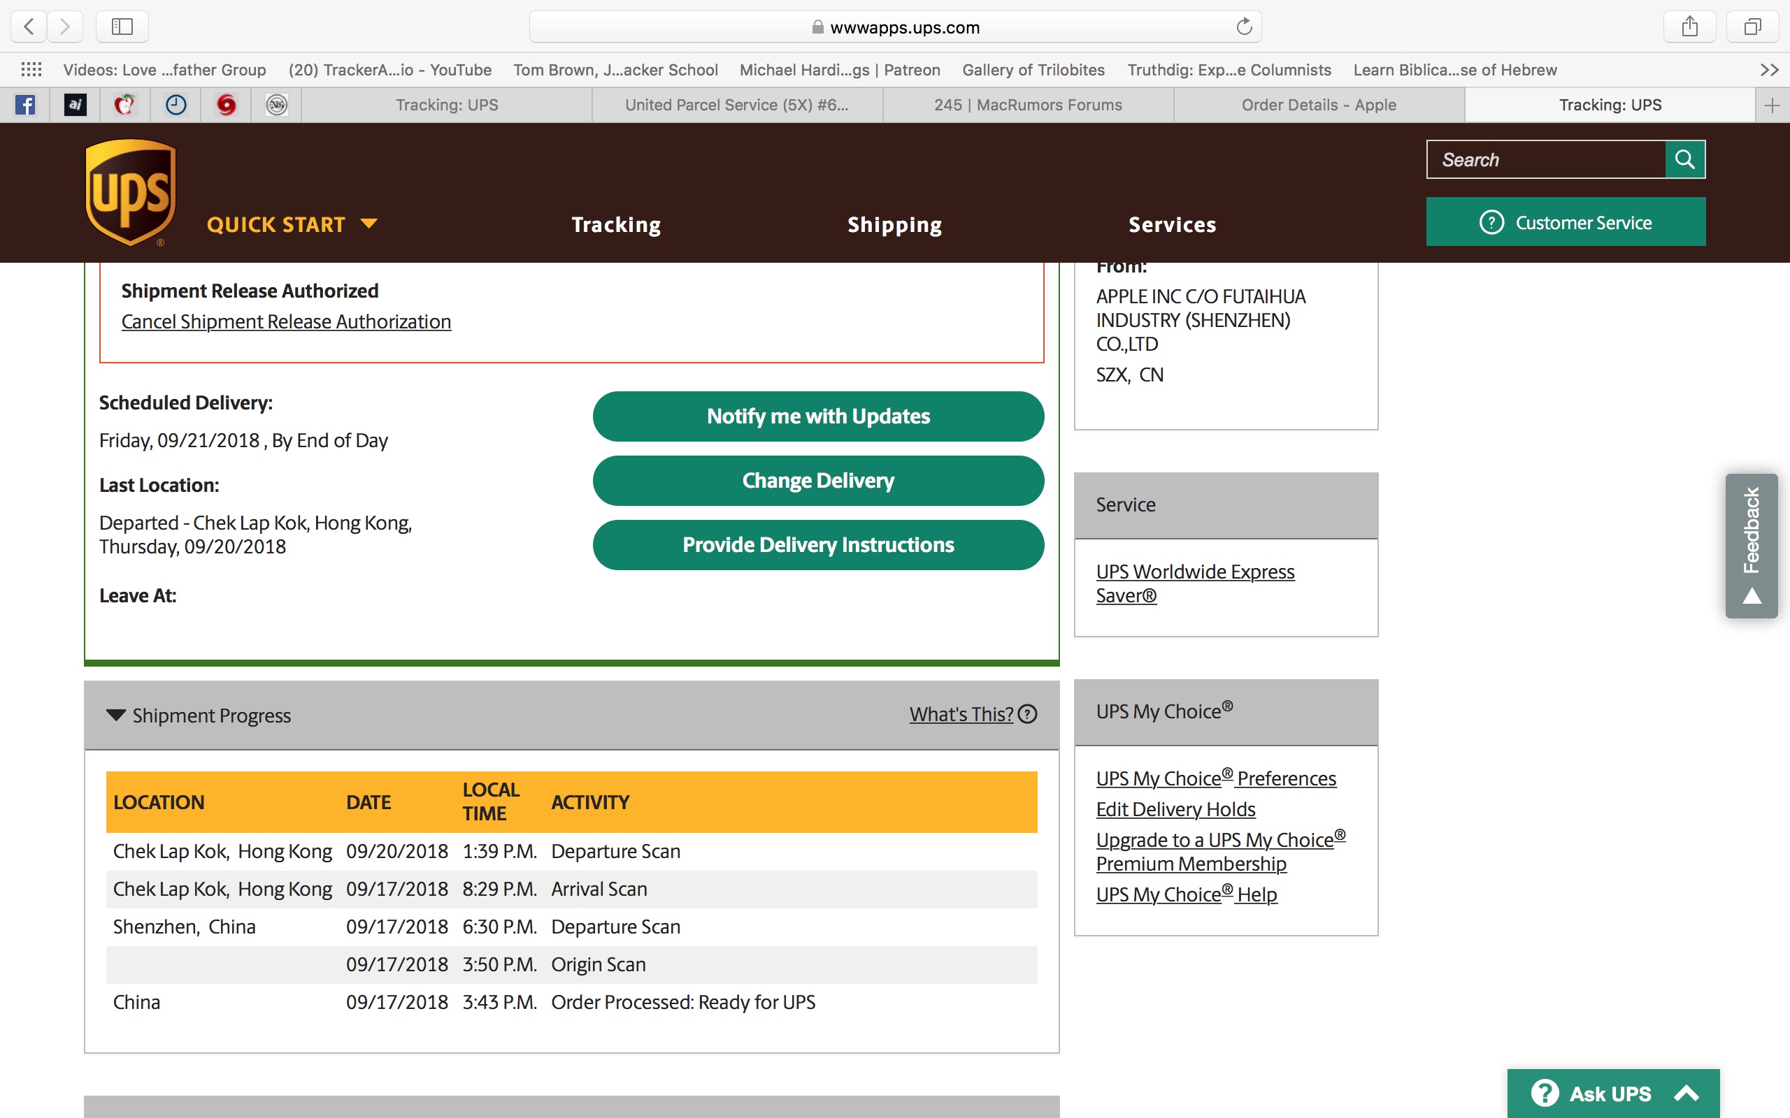The height and width of the screenshot is (1118, 1790).
Task: Click the What's This question-mark icon
Action: (x=1027, y=714)
